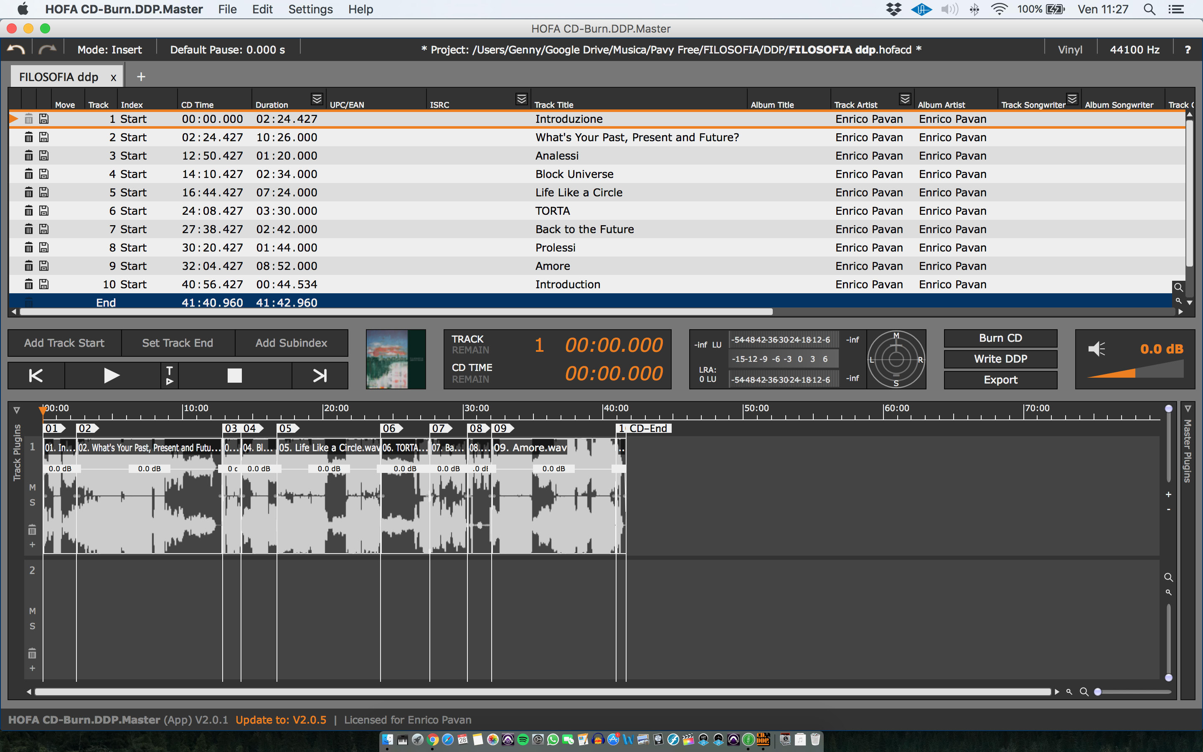Click Add Track Start button
Viewport: 1203px width, 752px height.
click(64, 343)
